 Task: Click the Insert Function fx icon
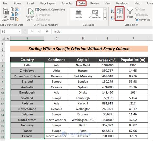47,31
